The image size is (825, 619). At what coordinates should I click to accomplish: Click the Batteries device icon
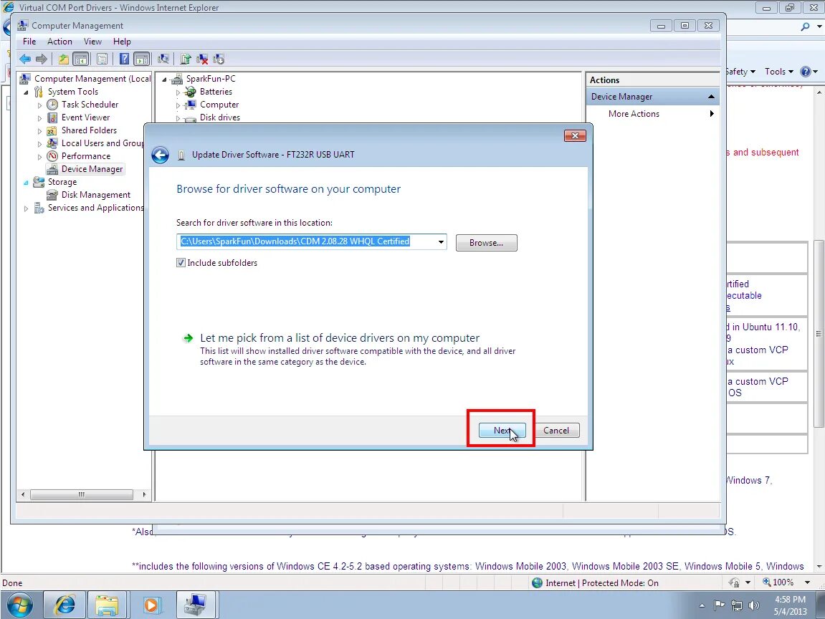(x=191, y=92)
